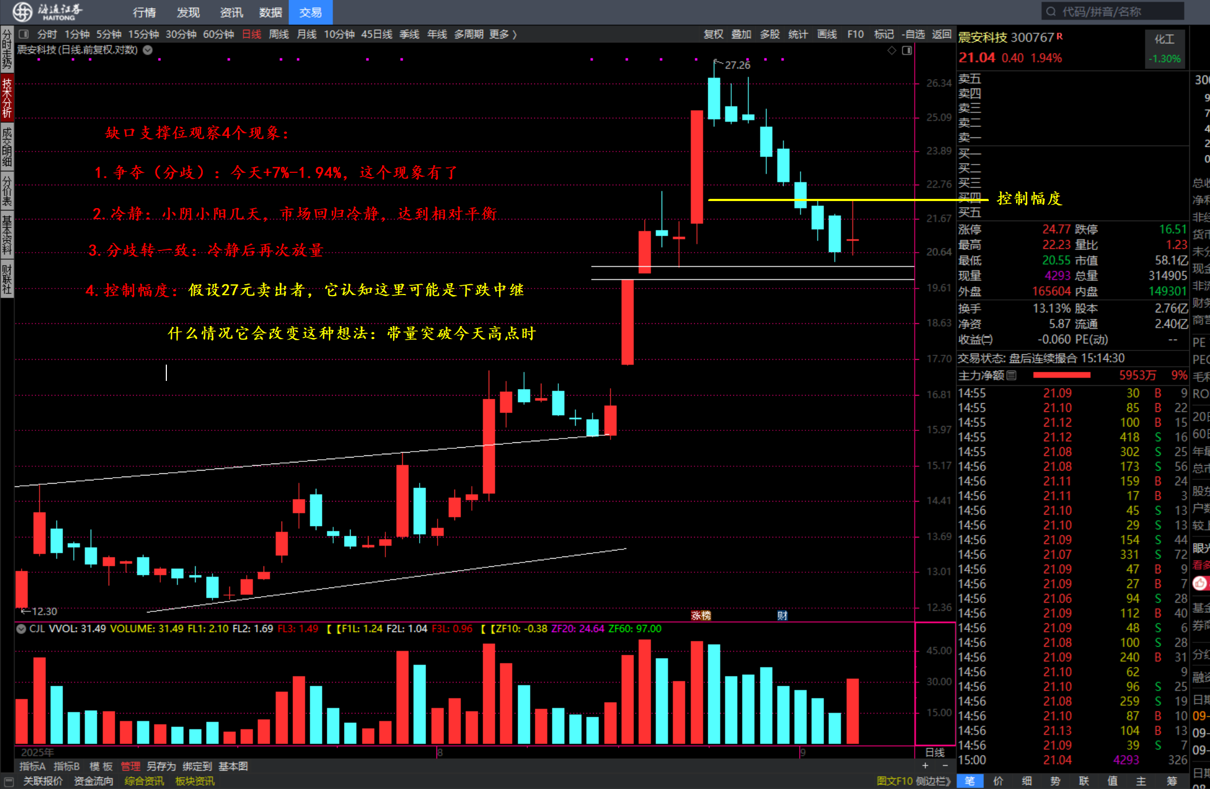
Task: Select the 分时 period
Action: (47, 34)
